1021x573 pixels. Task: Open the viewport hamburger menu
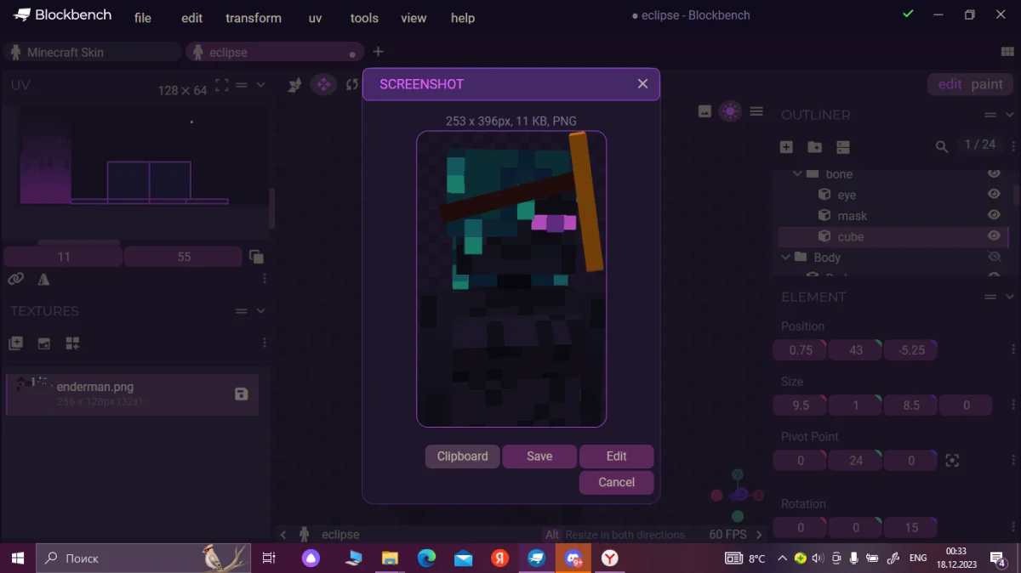[x=756, y=111]
